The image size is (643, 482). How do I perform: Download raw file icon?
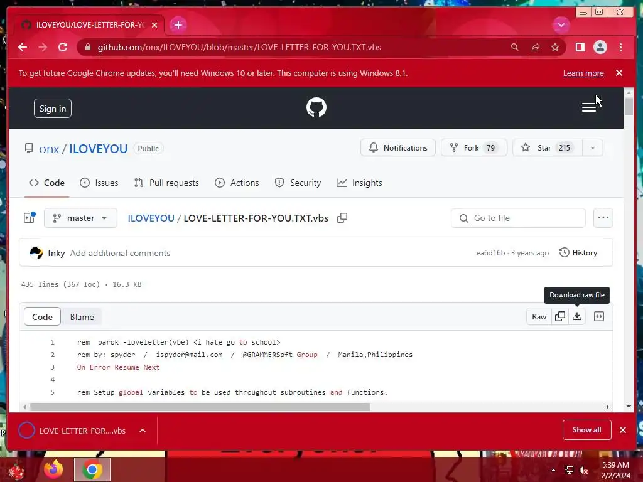pos(577,316)
